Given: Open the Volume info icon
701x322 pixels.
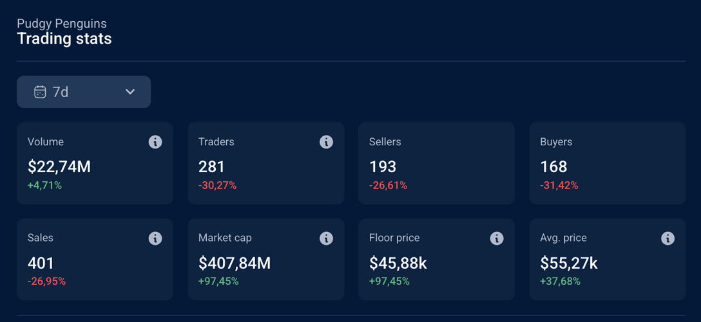Looking at the screenshot, I should click(155, 142).
